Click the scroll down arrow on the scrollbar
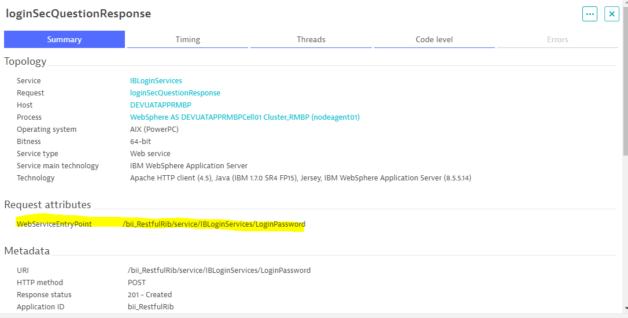 pos(625,308)
